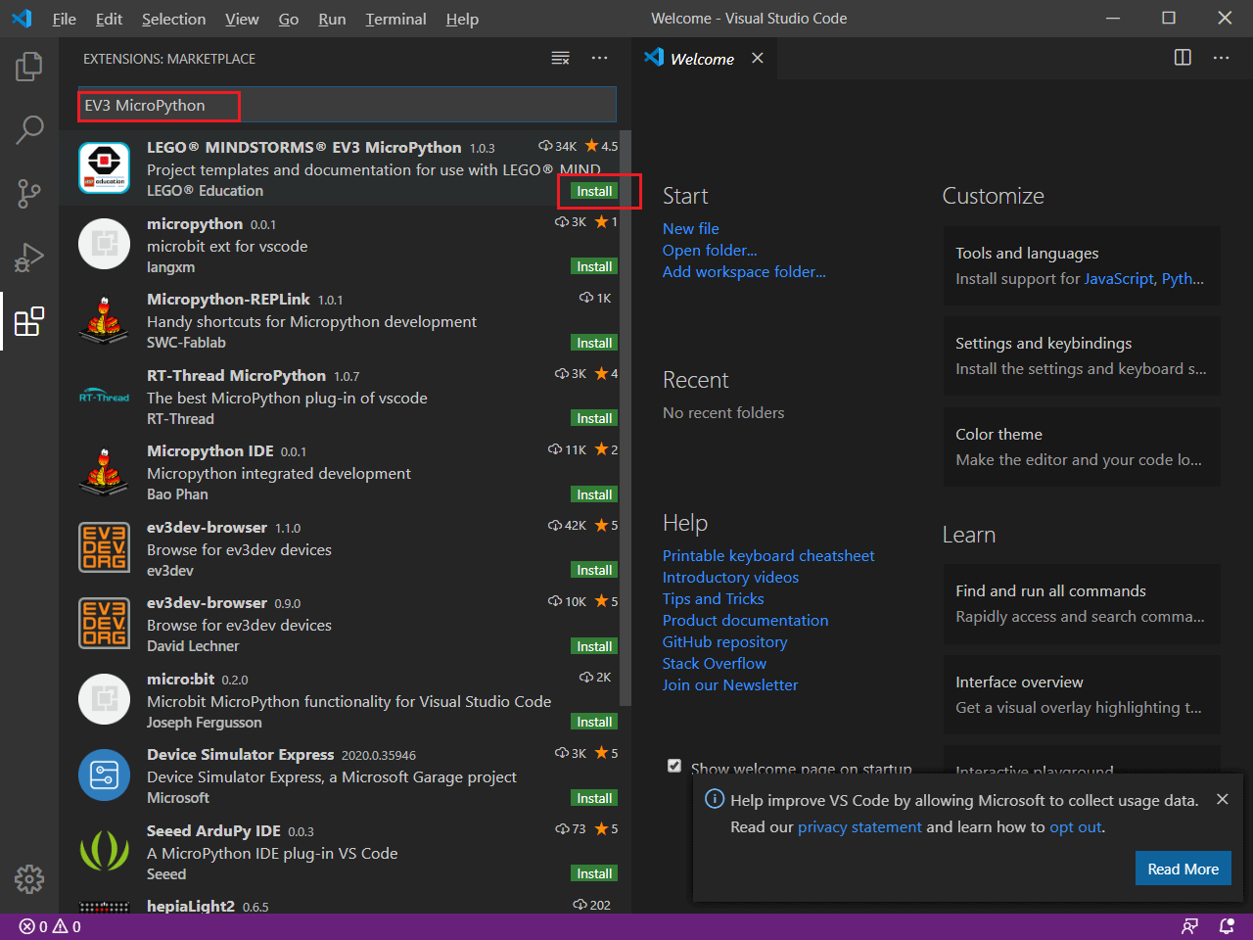Image resolution: width=1253 pixels, height=940 pixels.
Task: Click Micropython IDE extension icon
Action: pyautogui.click(x=104, y=472)
